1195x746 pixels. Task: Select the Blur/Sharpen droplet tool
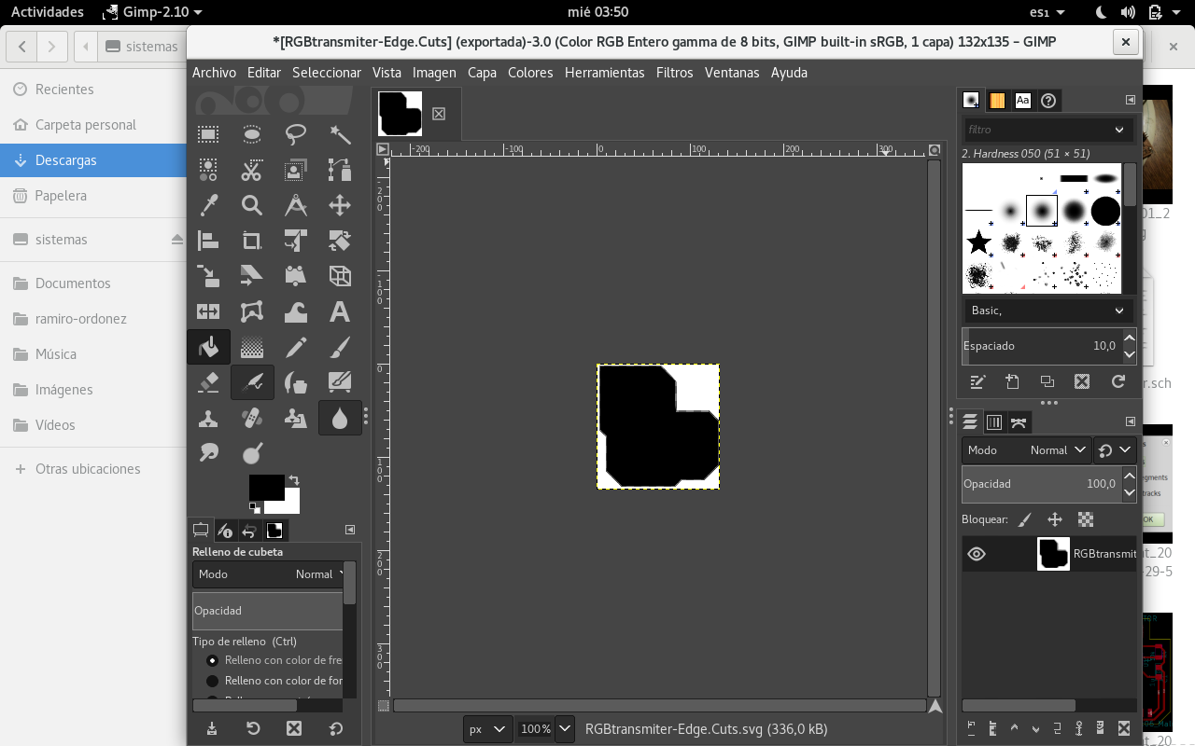tap(340, 418)
